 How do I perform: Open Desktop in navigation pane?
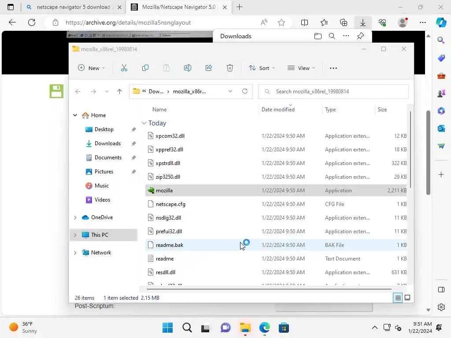104,129
